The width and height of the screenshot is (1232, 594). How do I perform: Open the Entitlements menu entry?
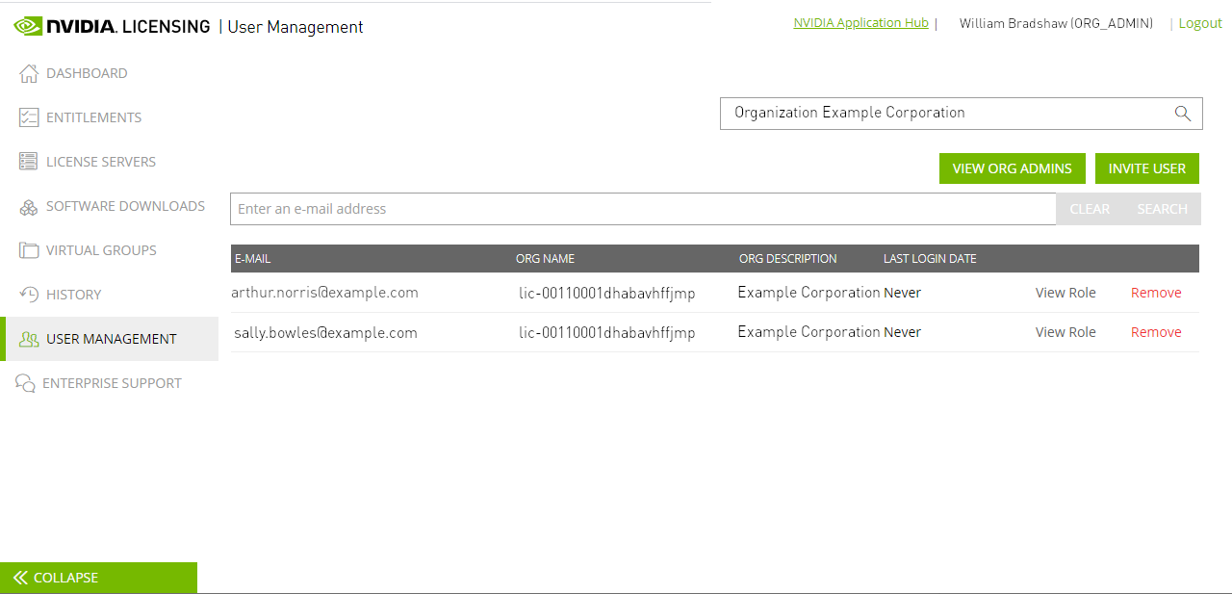point(93,116)
